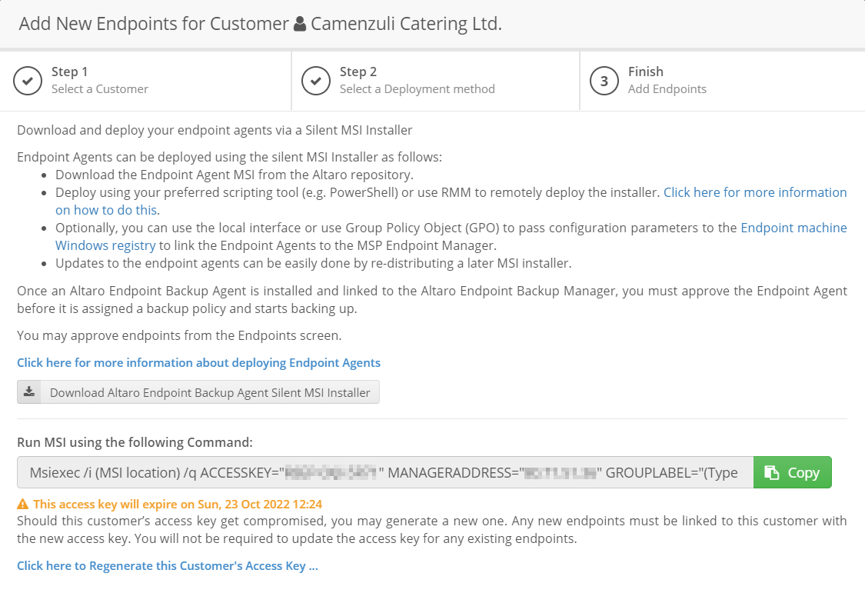Click the bullet 'Download the Endpoint Agent MSI'
The image size is (865, 593).
235,175
